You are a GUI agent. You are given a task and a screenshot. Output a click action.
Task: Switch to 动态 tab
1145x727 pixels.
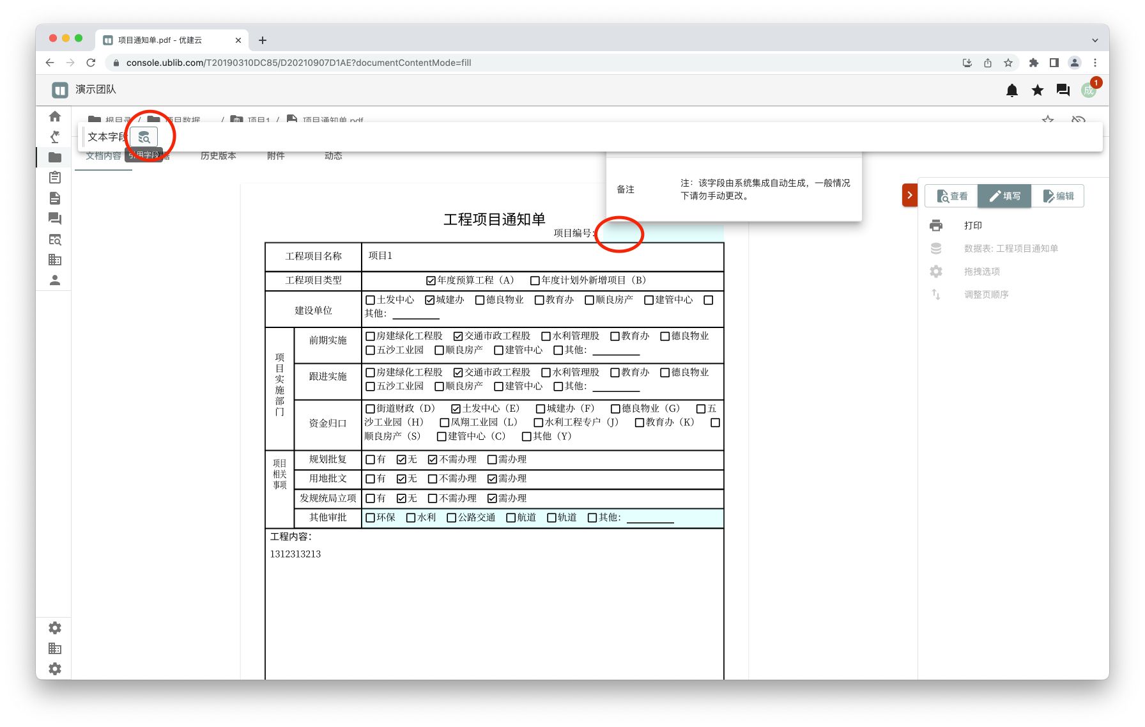[334, 156]
